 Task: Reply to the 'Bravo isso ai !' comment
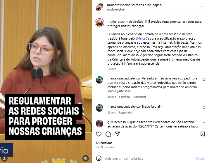click(125, 113)
